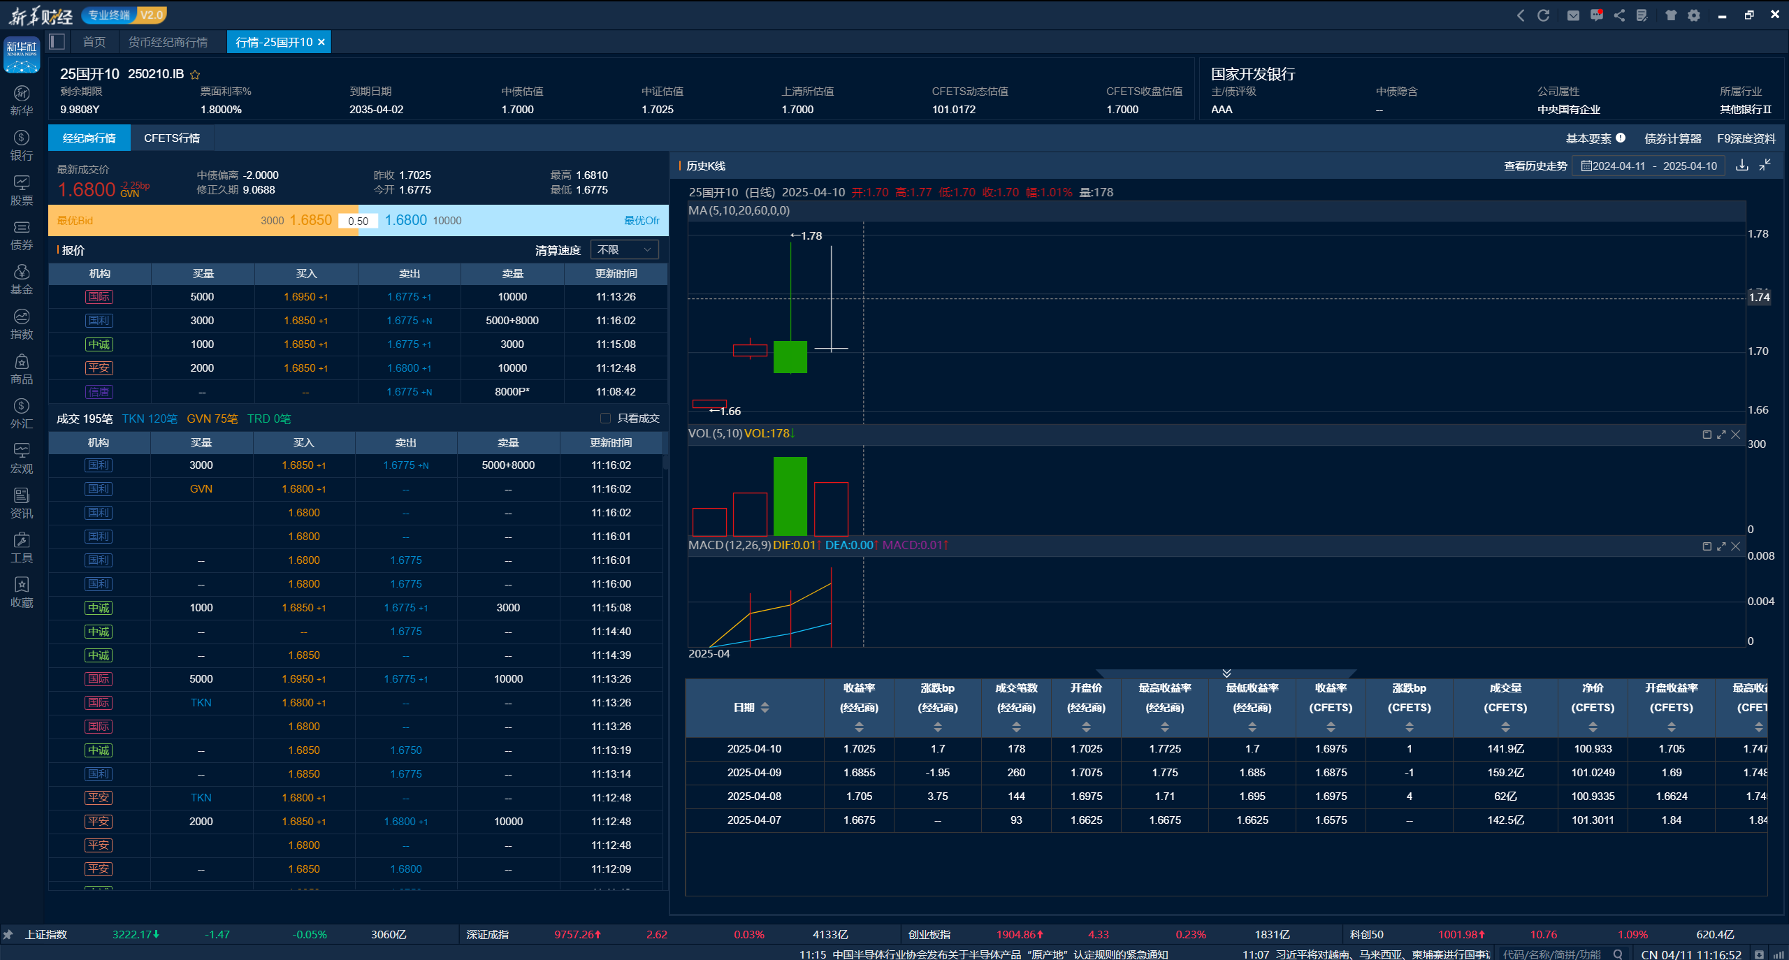Viewport: 1789px width, 960px height.
Task: Open 债券 section in left sidebar
Action: [22, 235]
